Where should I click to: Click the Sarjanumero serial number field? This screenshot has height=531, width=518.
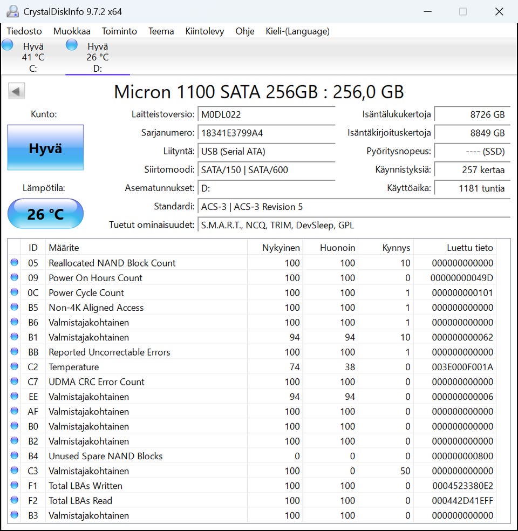pos(266,133)
